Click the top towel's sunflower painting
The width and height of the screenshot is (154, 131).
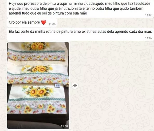click(x=36, y=46)
